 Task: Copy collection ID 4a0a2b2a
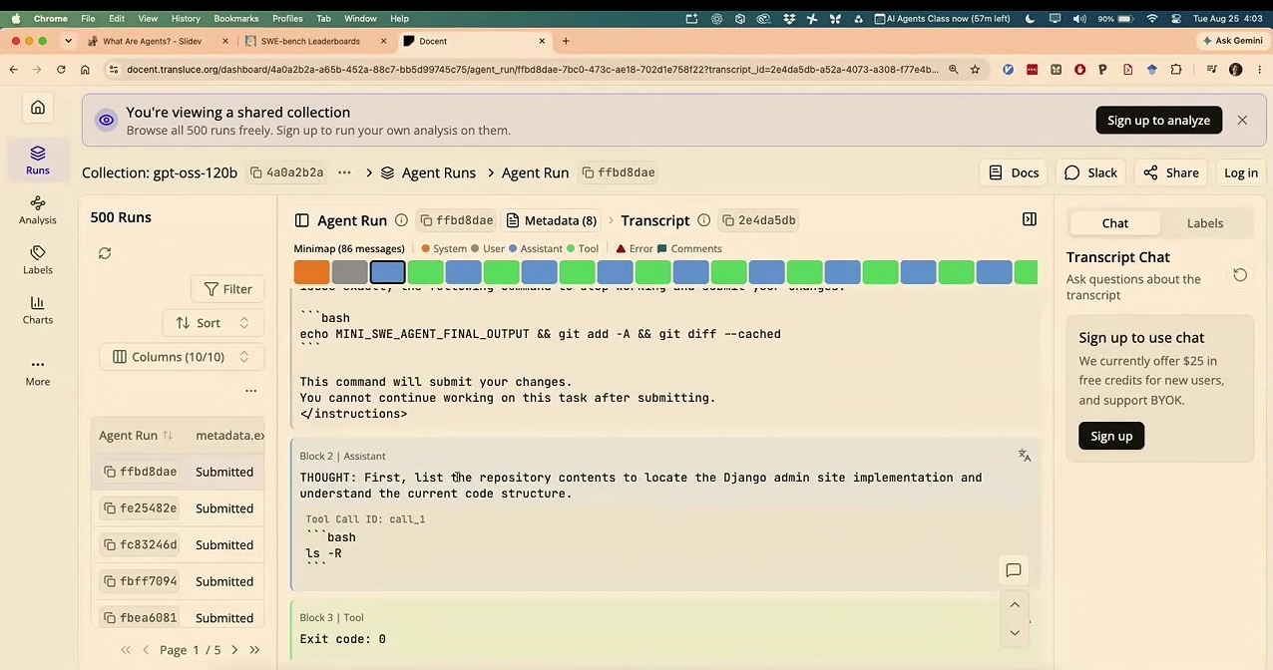[287, 172]
